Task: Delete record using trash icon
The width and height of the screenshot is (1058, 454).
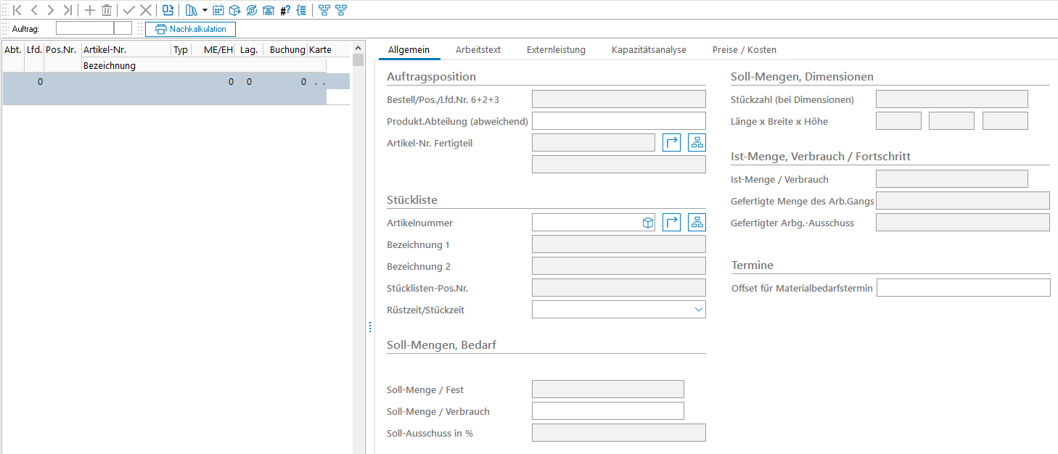Action: pos(107,10)
